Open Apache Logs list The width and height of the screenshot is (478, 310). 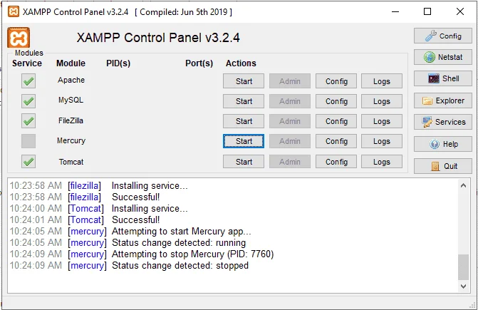(x=382, y=81)
